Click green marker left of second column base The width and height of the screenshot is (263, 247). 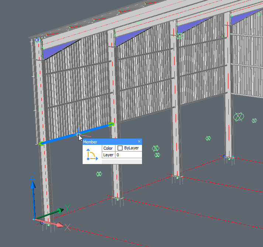coord(99,174)
